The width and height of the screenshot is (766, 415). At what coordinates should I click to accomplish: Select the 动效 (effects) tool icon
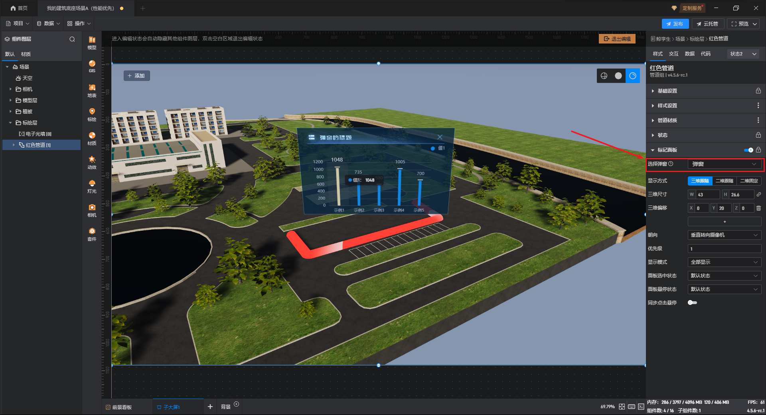(92, 162)
